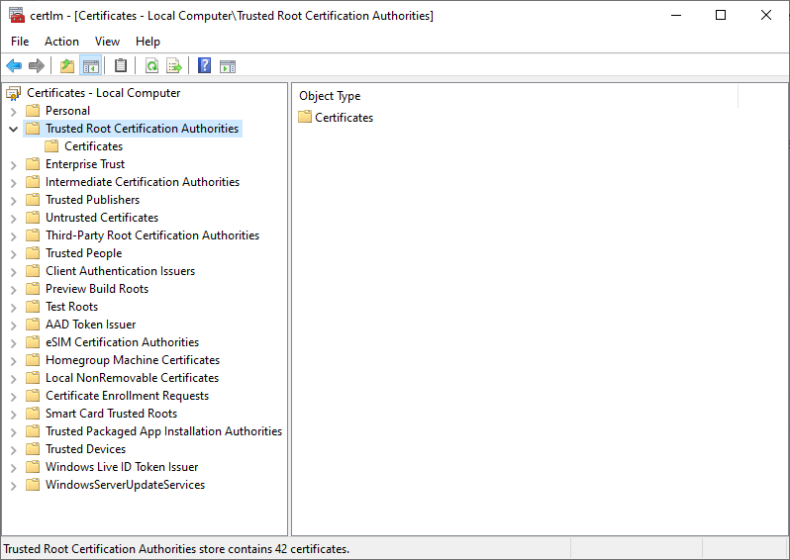Click the Export List toolbar icon

coord(174,66)
